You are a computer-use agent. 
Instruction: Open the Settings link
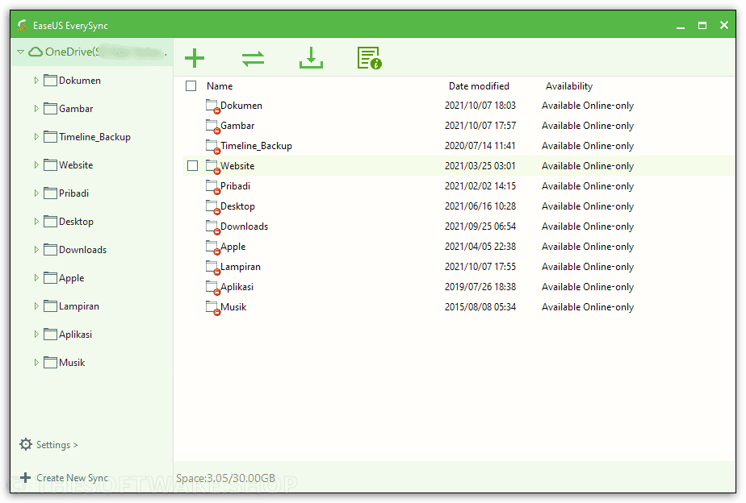57,445
